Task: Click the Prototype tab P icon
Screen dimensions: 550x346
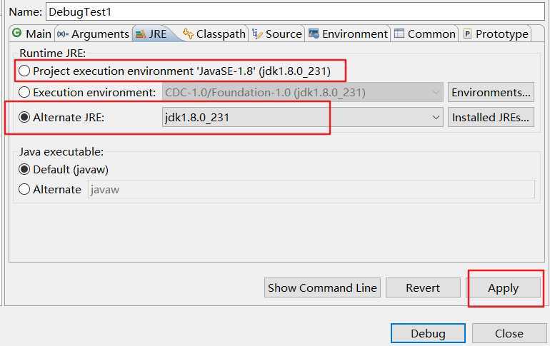Action: (467, 34)
